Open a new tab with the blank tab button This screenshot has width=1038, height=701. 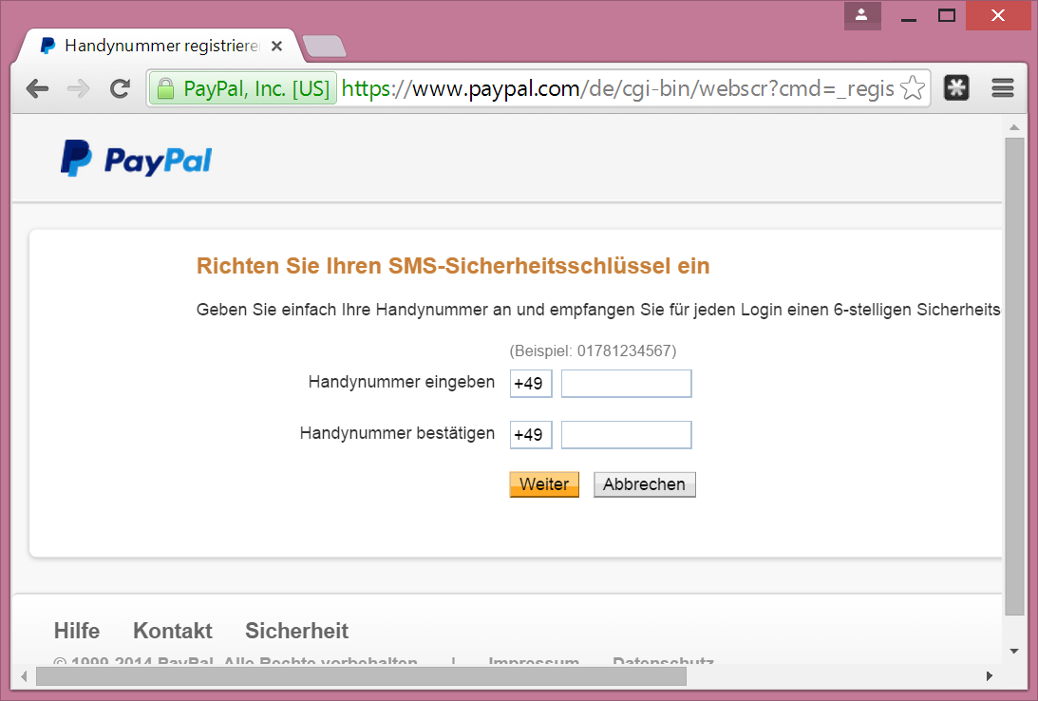coord(325,47)
